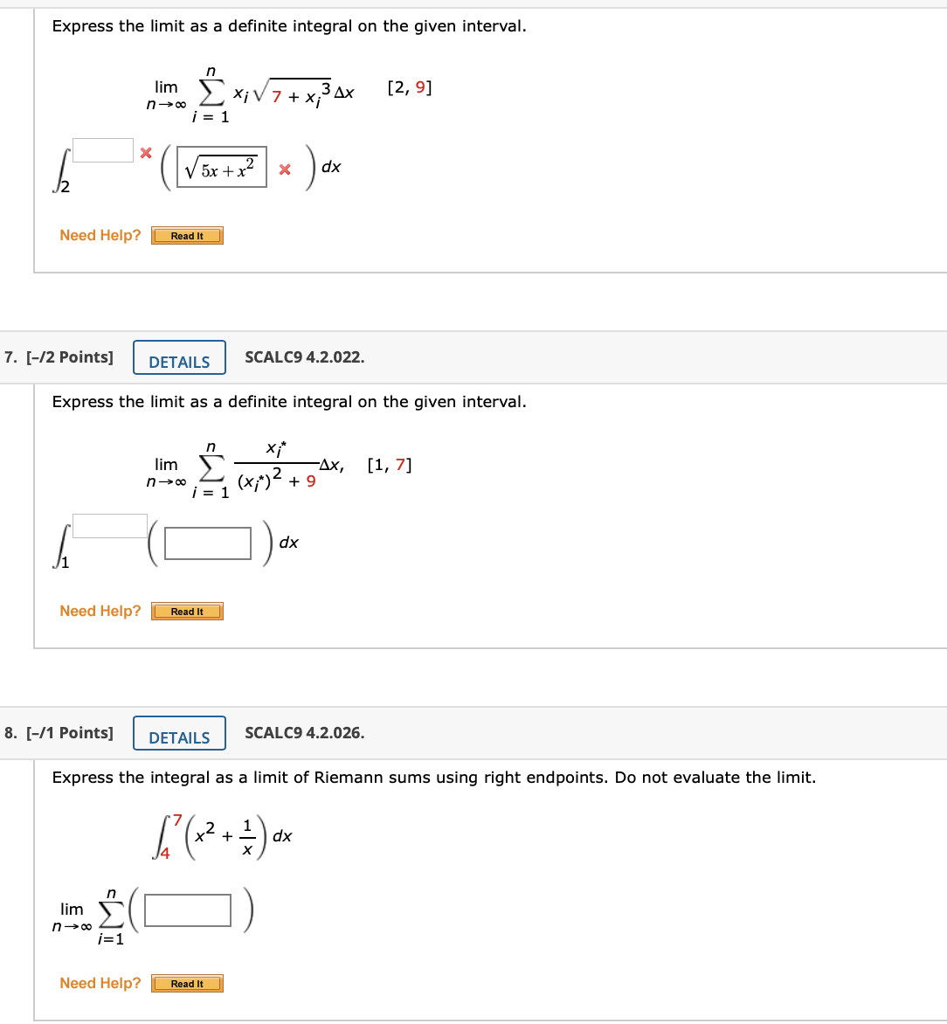
Task: Click the Read It button for the first problem
Action: 187,235
